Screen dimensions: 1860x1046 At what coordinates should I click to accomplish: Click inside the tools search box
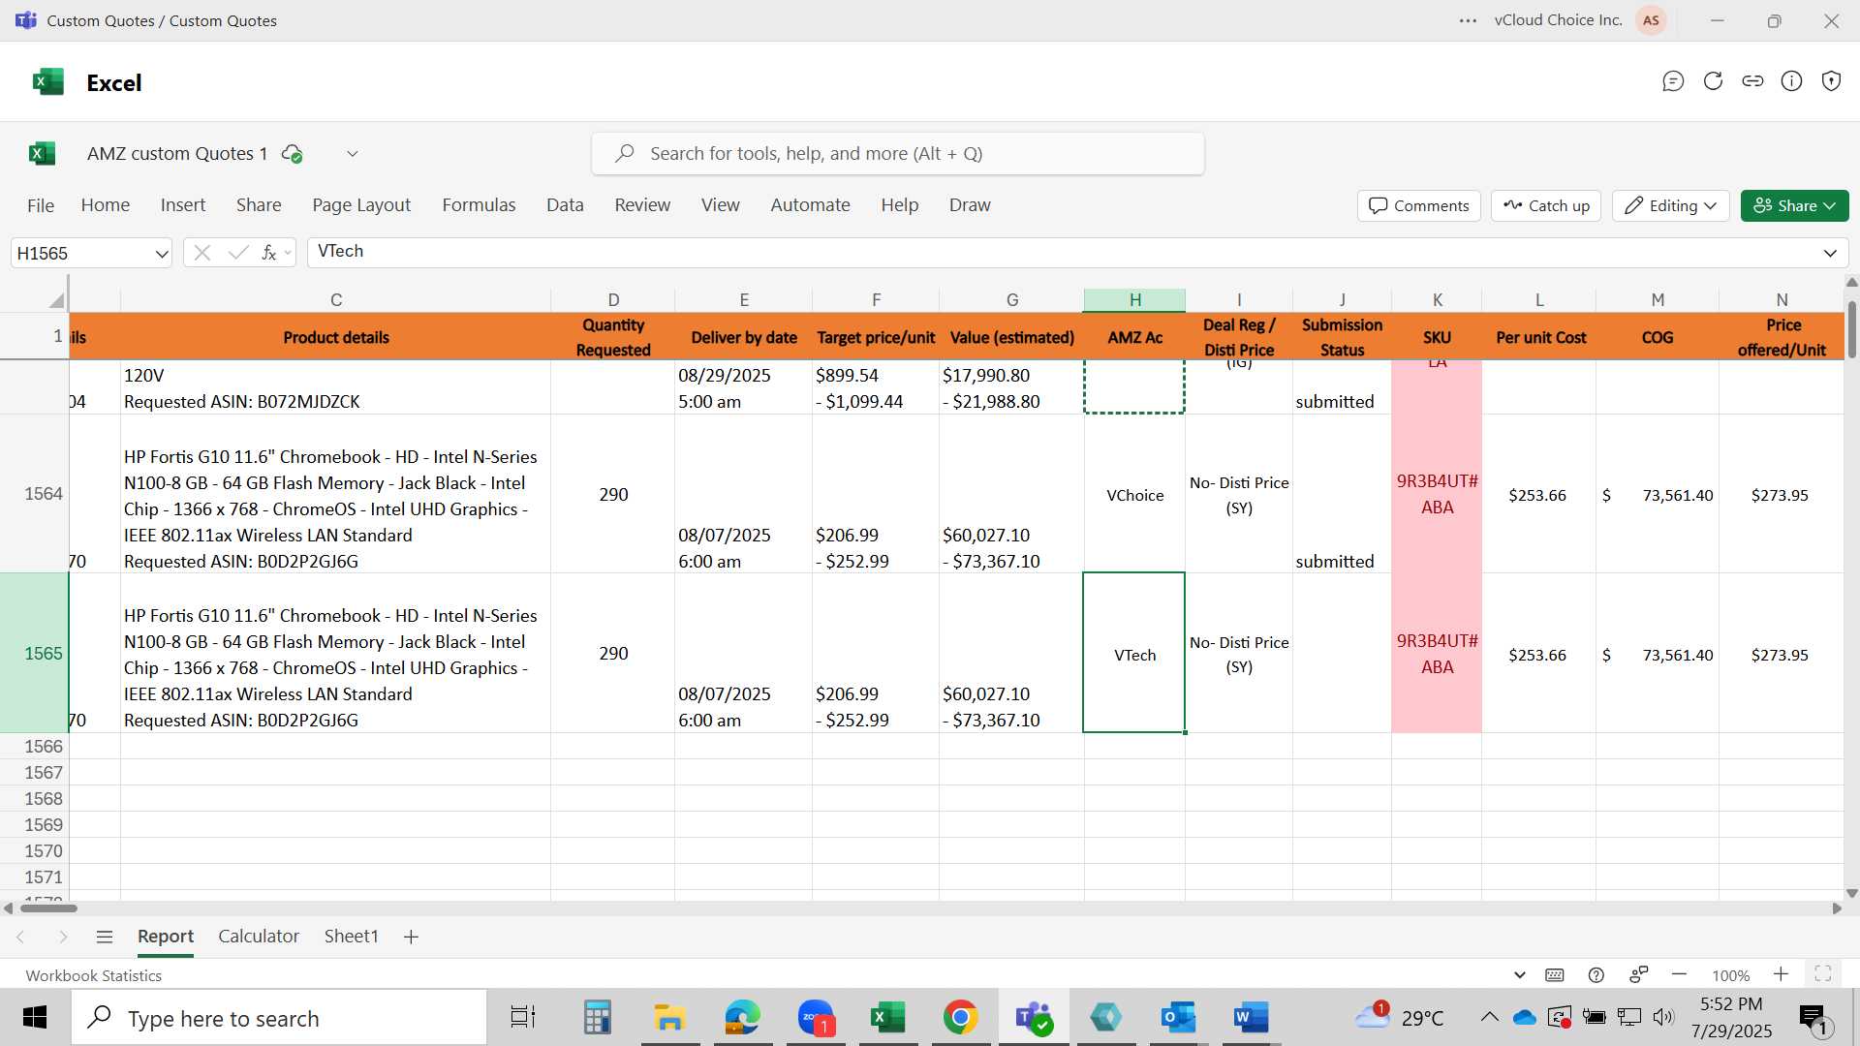[898, 154]
